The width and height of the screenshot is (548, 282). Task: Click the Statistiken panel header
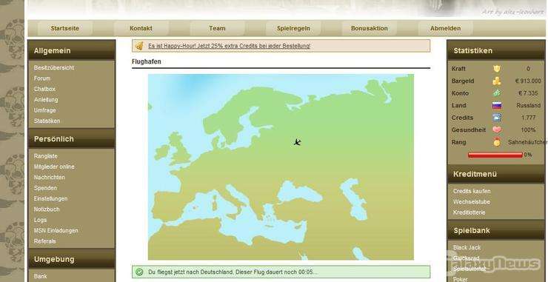pyautogui.click(x=496, y=50)
